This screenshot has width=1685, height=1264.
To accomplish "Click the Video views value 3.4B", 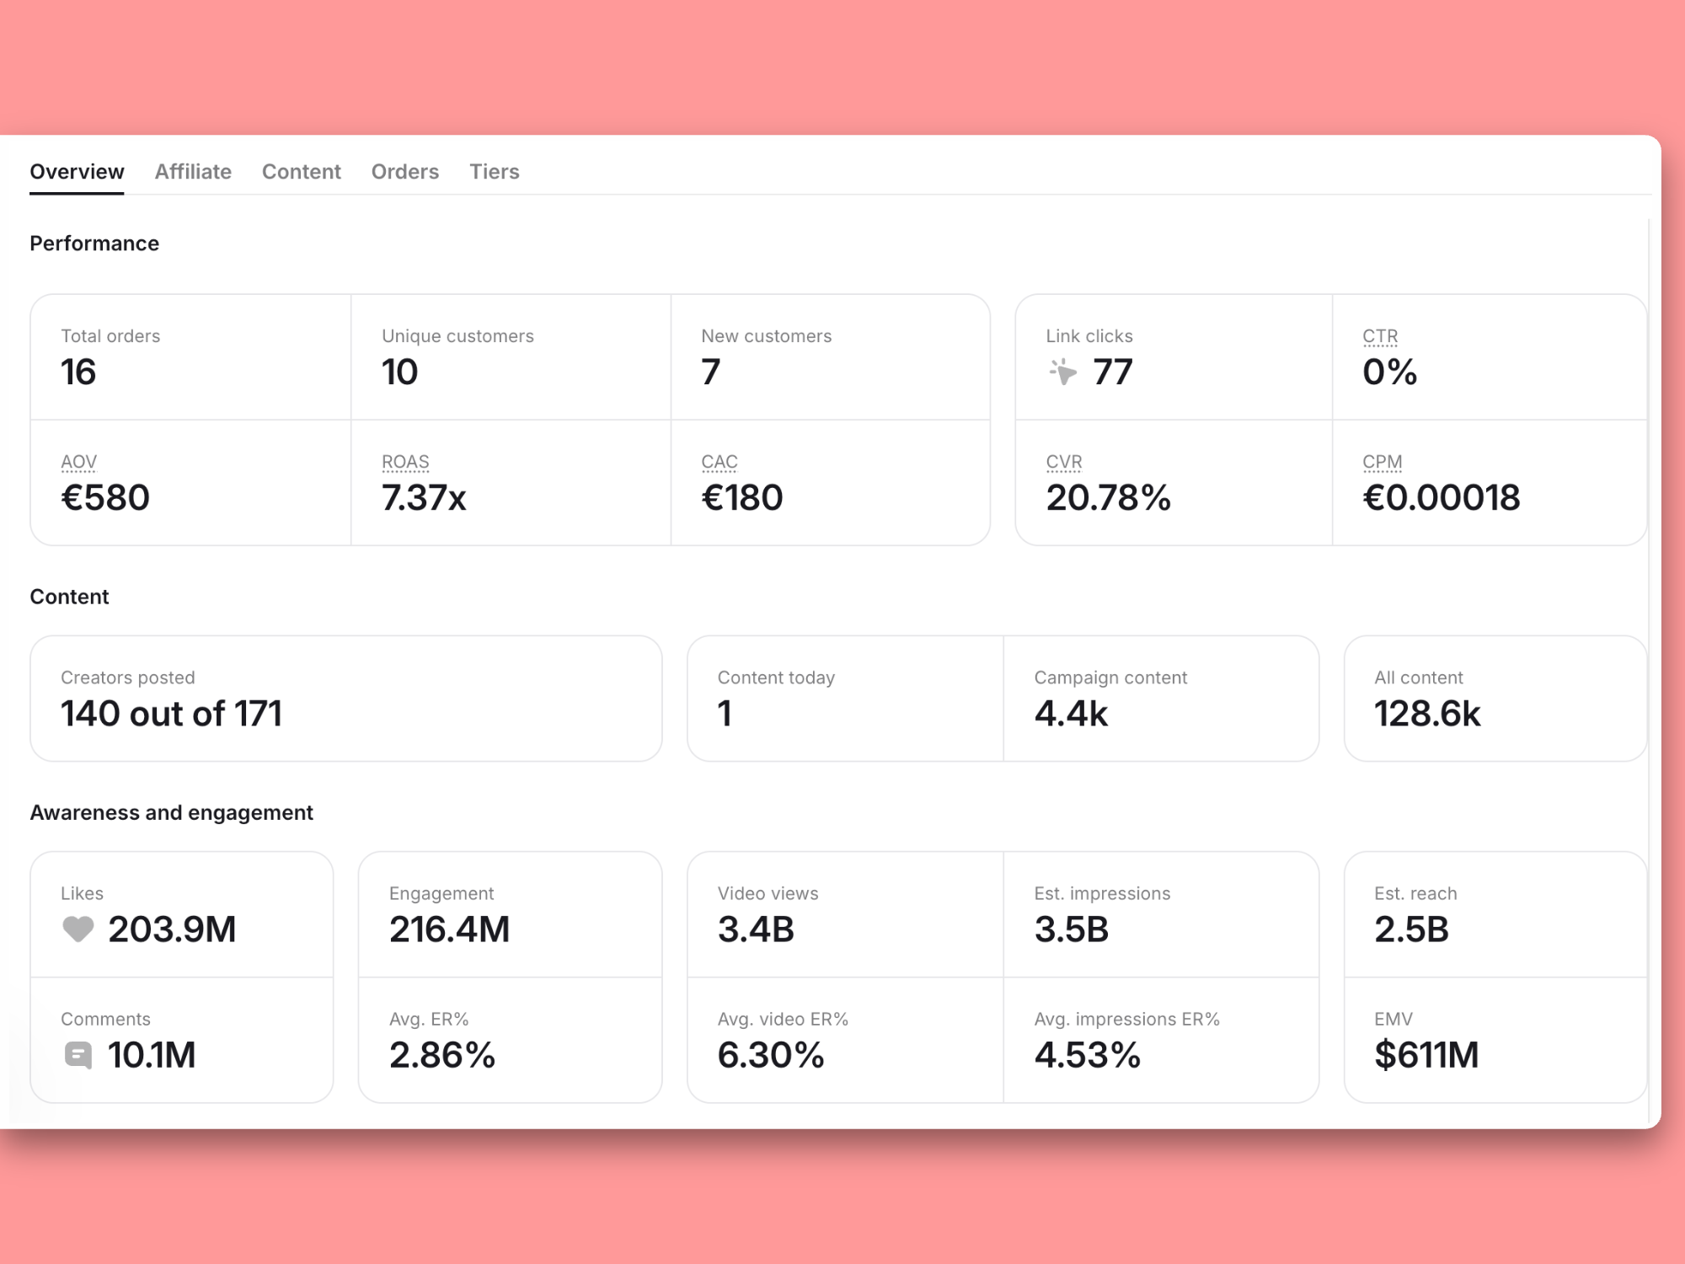I will 756,929.
